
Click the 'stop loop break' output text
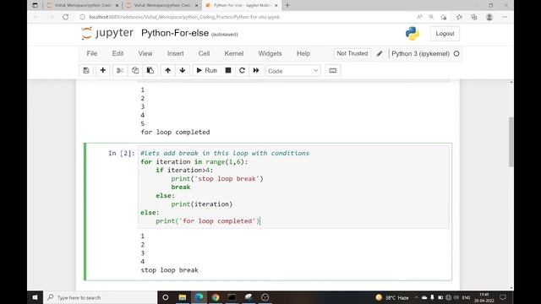[169, 270]
